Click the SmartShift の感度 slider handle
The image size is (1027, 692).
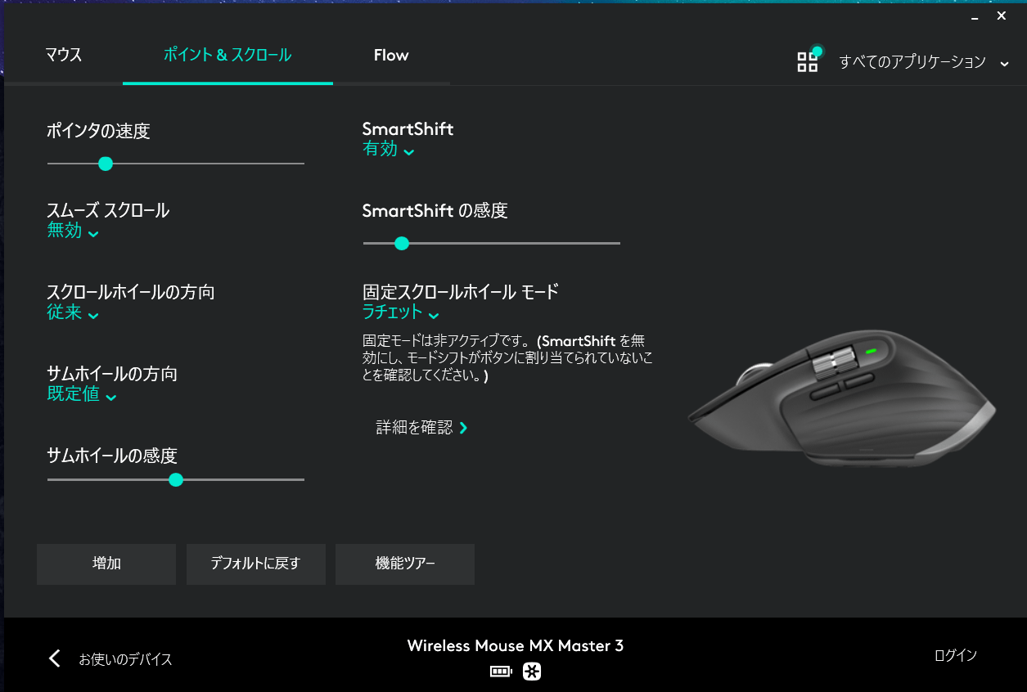(401, 243)
